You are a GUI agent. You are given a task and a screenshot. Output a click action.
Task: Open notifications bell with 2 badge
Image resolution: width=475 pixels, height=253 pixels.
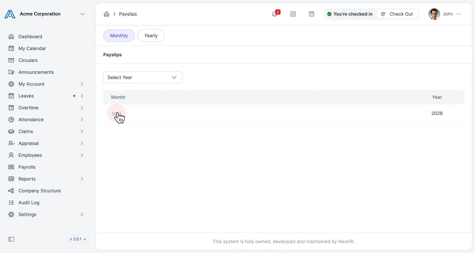coord(275,14)
